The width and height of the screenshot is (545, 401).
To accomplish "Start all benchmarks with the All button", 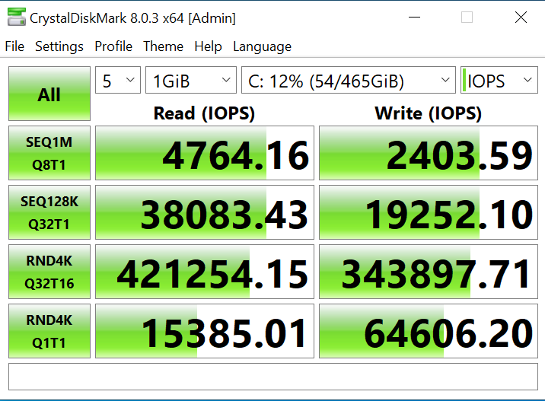I will click(x=49, y=94).
